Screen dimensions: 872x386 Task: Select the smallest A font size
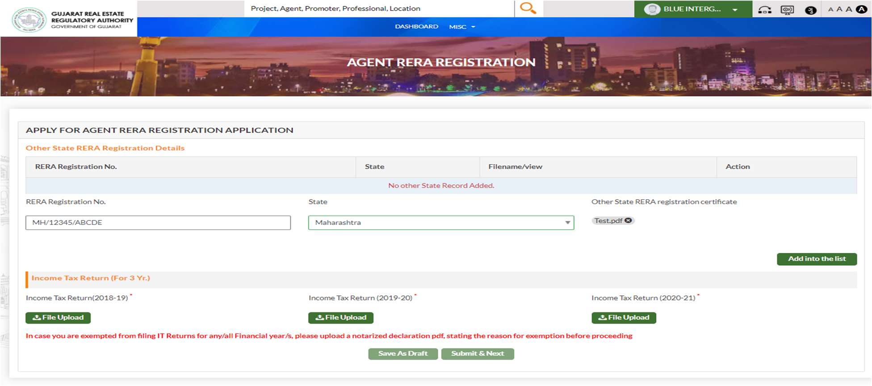coord(831,9)
